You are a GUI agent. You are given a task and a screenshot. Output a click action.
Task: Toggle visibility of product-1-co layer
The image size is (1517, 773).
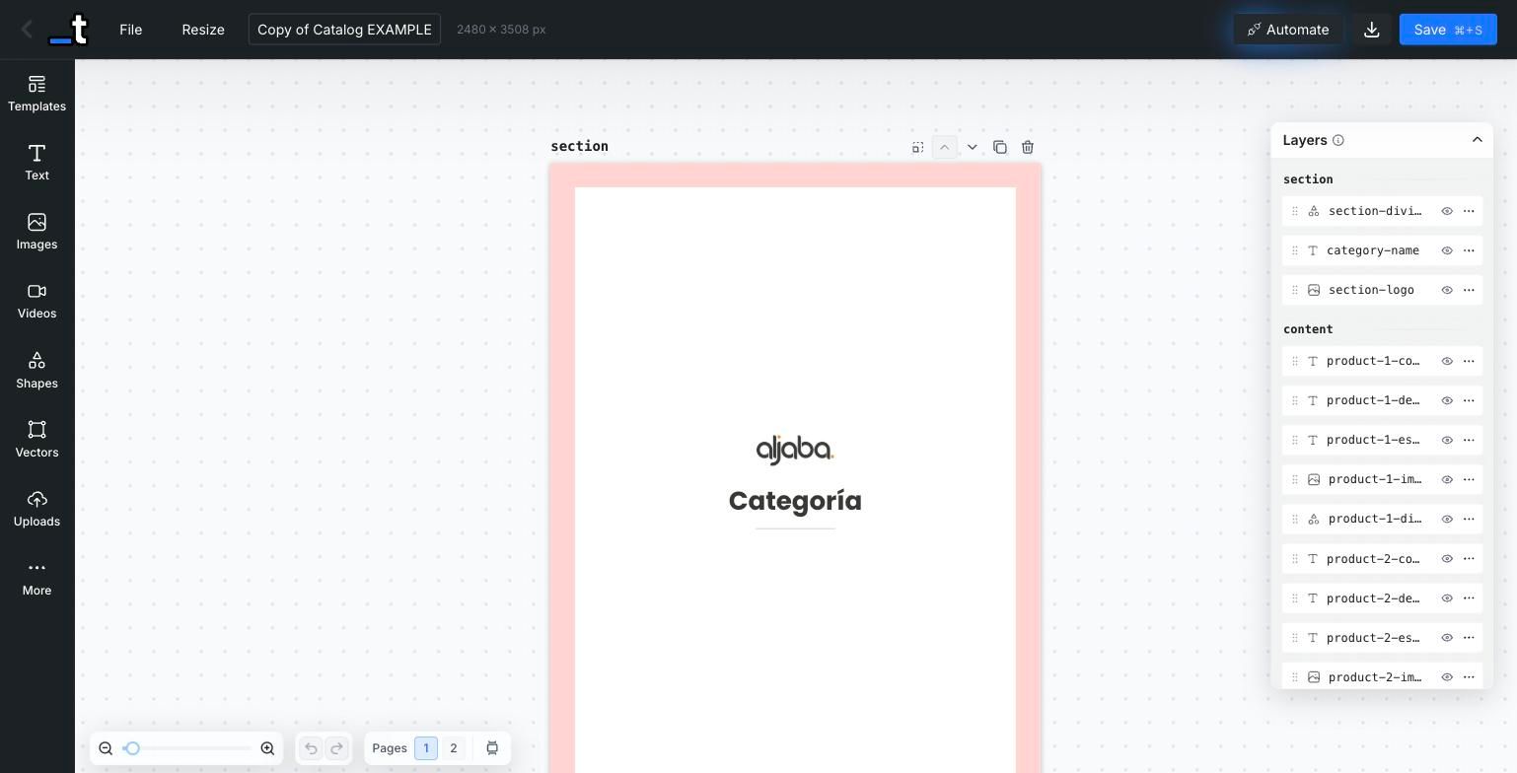tap(1447, 361)
